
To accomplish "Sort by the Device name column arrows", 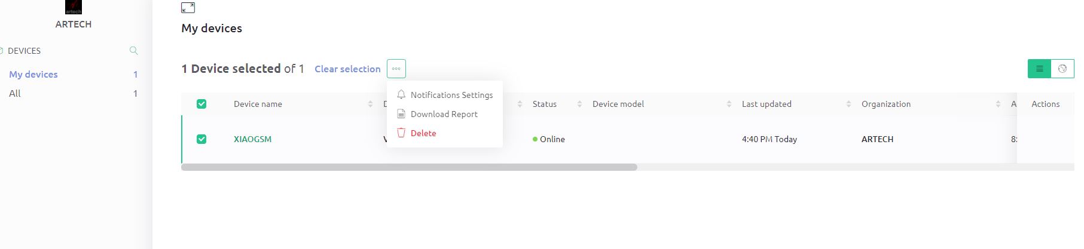I will click(370, 104).
